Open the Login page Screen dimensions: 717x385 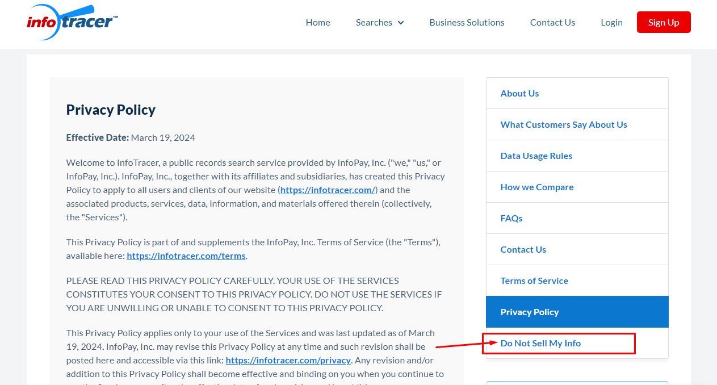pos(611,23)
